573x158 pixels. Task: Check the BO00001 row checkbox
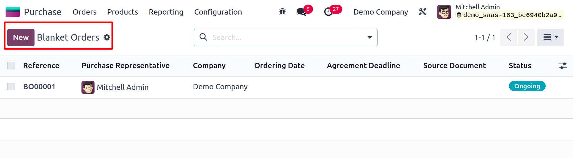coord(11,86)
